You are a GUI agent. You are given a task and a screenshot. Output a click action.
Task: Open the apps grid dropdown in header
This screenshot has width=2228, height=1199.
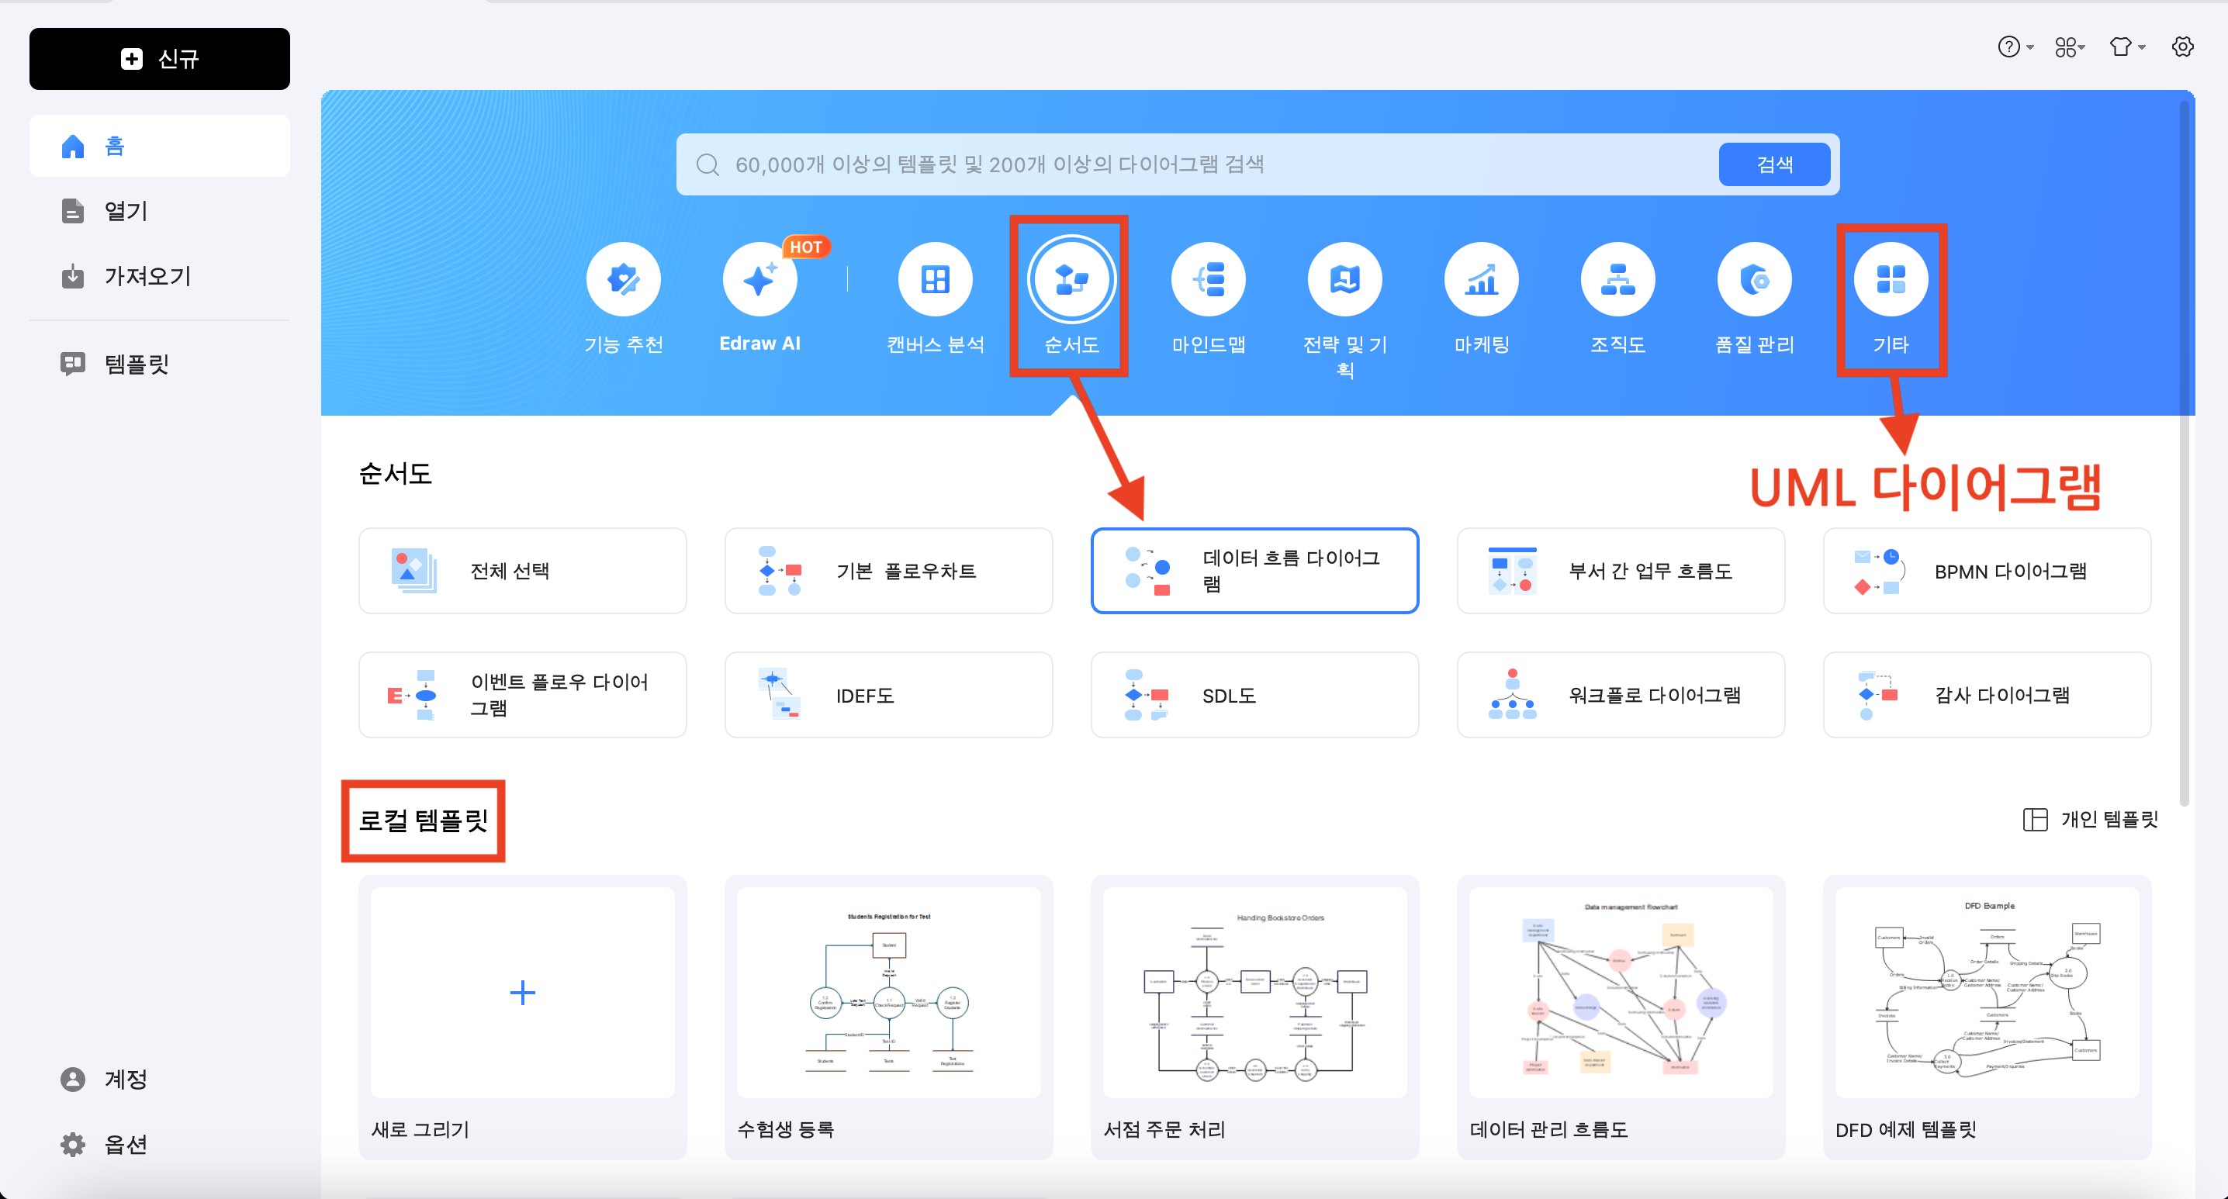point(2071,47)
